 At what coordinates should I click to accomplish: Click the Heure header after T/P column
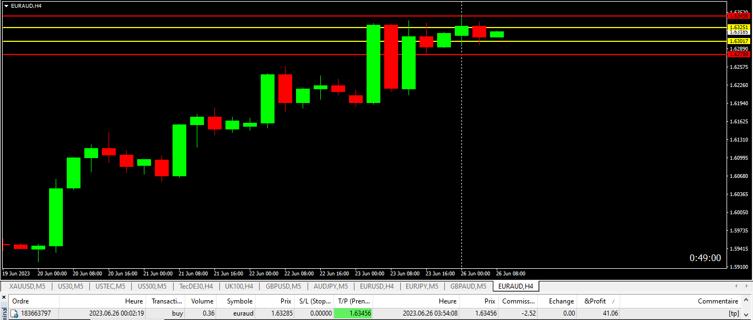[x=416, y=301]
